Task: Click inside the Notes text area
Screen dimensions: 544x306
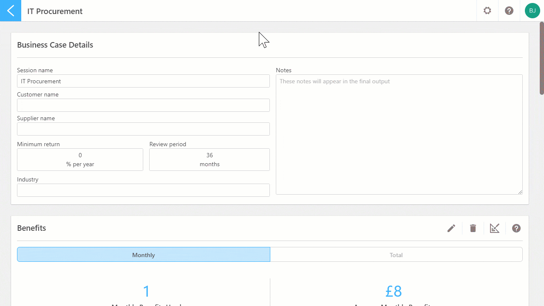Action: (399, 135)
